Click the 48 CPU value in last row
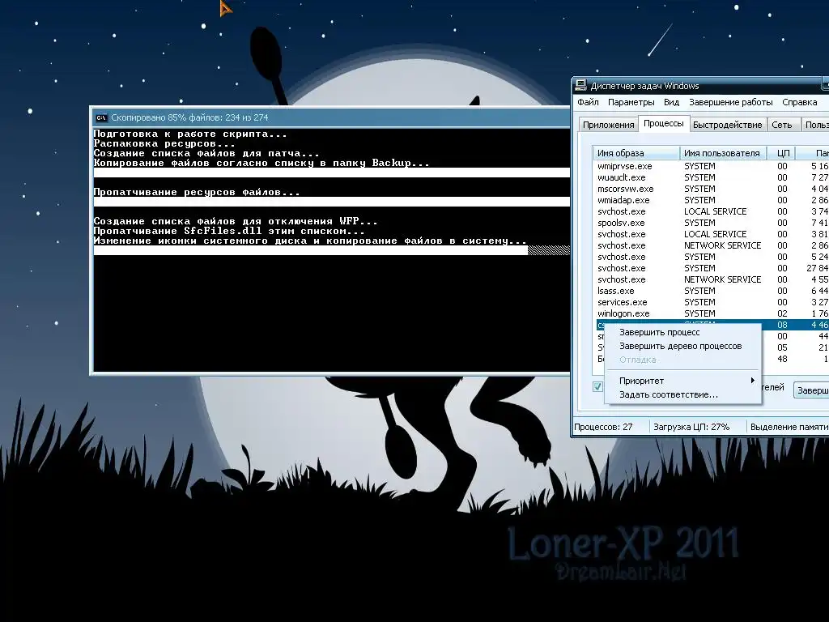The width and height of the screenshot is (829, 622). point(782,359)
